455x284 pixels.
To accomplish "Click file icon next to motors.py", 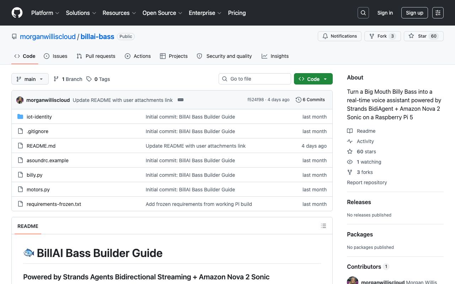I will (20, 190).
